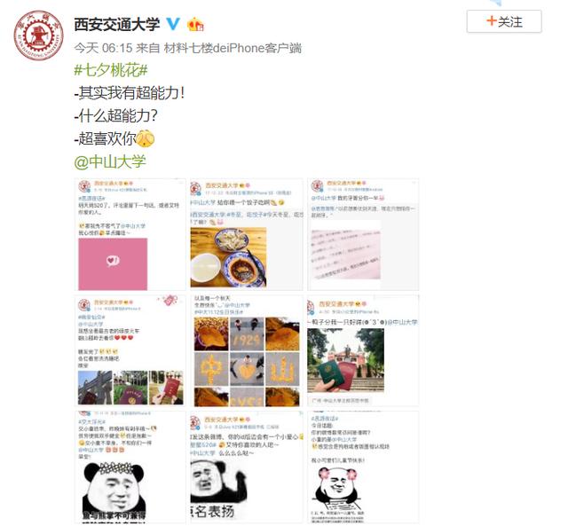Viewport: 568px width, 526px height.
Task: Open thumbnail with two admission booklets
Action: tap(363, 350)
